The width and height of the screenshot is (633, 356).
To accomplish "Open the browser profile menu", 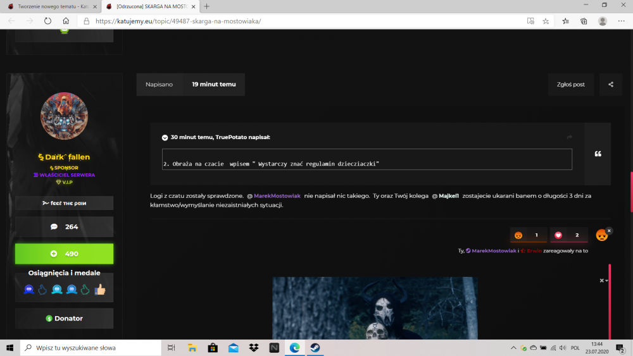I will coord(603,21).
